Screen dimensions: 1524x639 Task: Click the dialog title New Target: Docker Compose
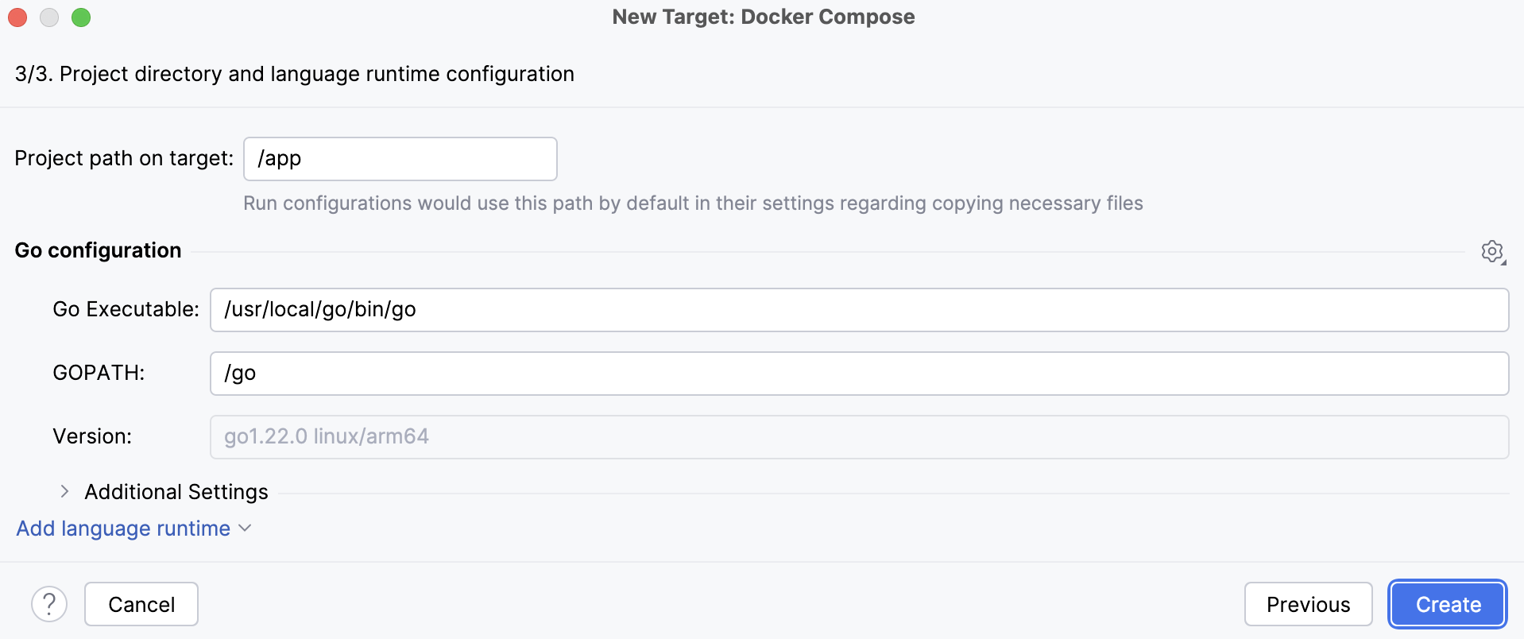[x=763, y=17]
